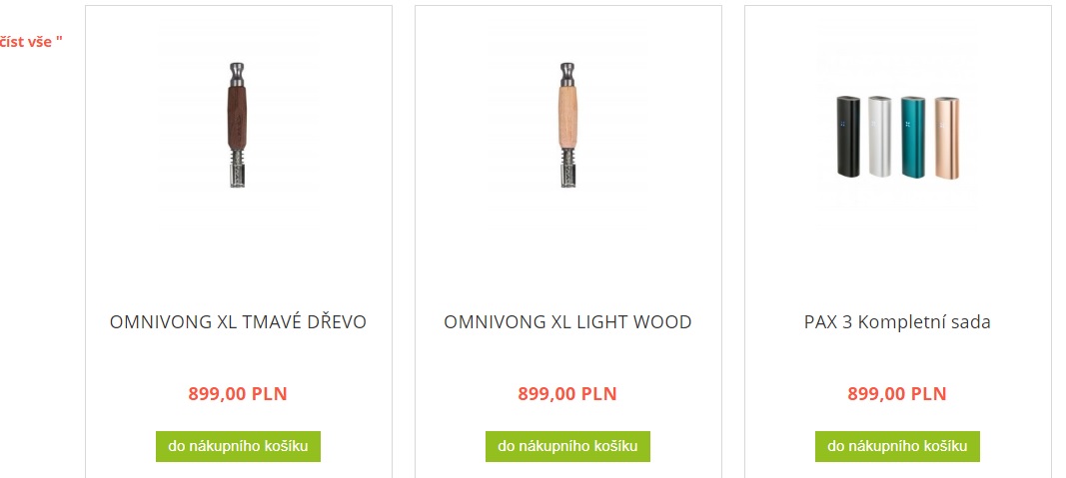Open OMNIVONG XL LIGHT WOOD product title
This screenshot has height=478, width=1066.
coord(567,322)
